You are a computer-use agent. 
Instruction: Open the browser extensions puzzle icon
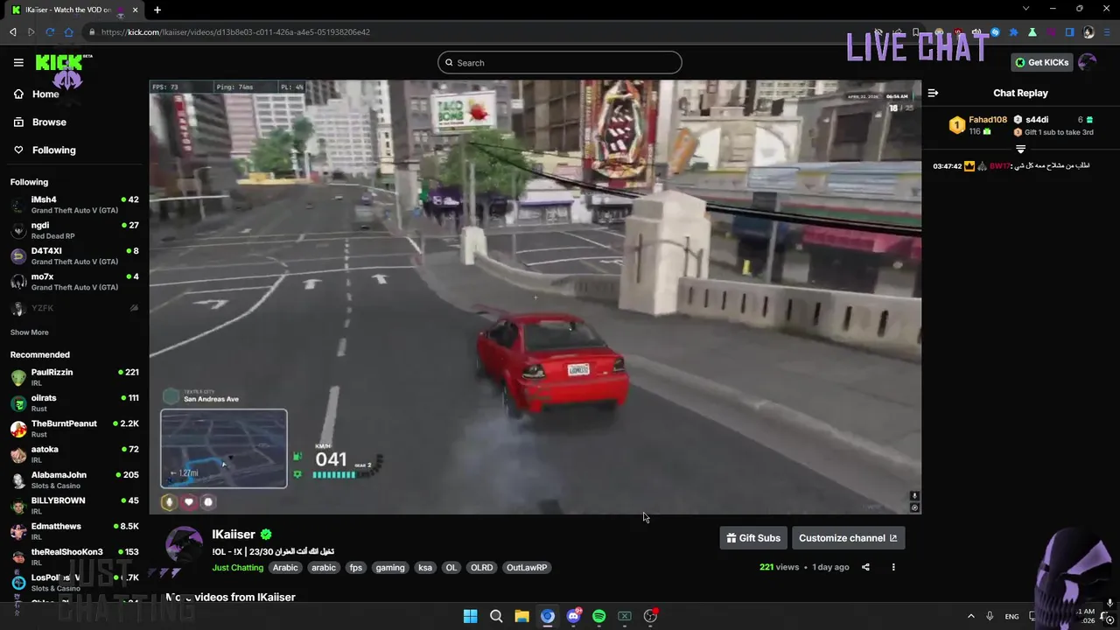click(x=1013, y=32)
